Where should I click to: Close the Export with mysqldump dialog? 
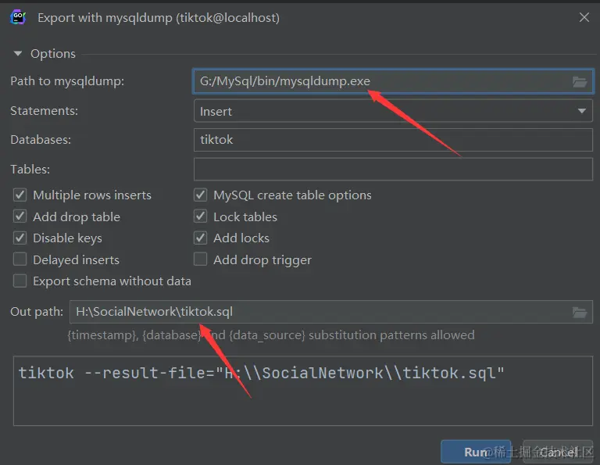pyautogui.click(x=584, y=17)
